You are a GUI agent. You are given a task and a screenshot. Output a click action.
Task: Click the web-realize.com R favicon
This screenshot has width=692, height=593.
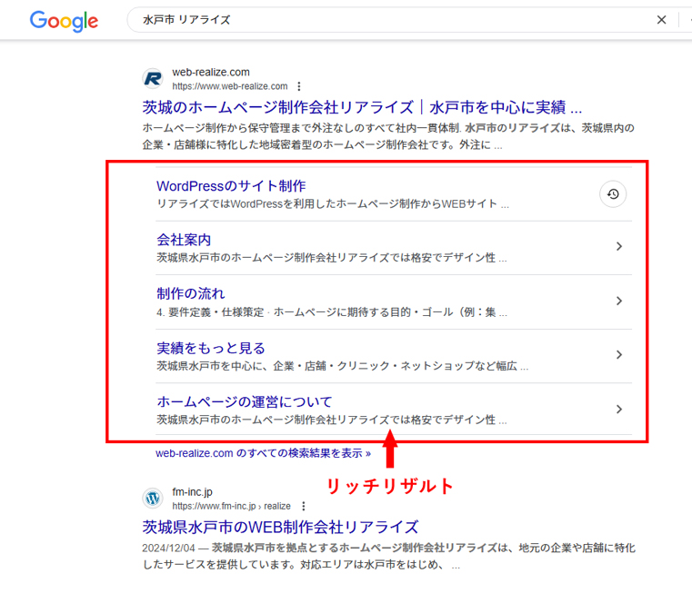pos(153,79)
